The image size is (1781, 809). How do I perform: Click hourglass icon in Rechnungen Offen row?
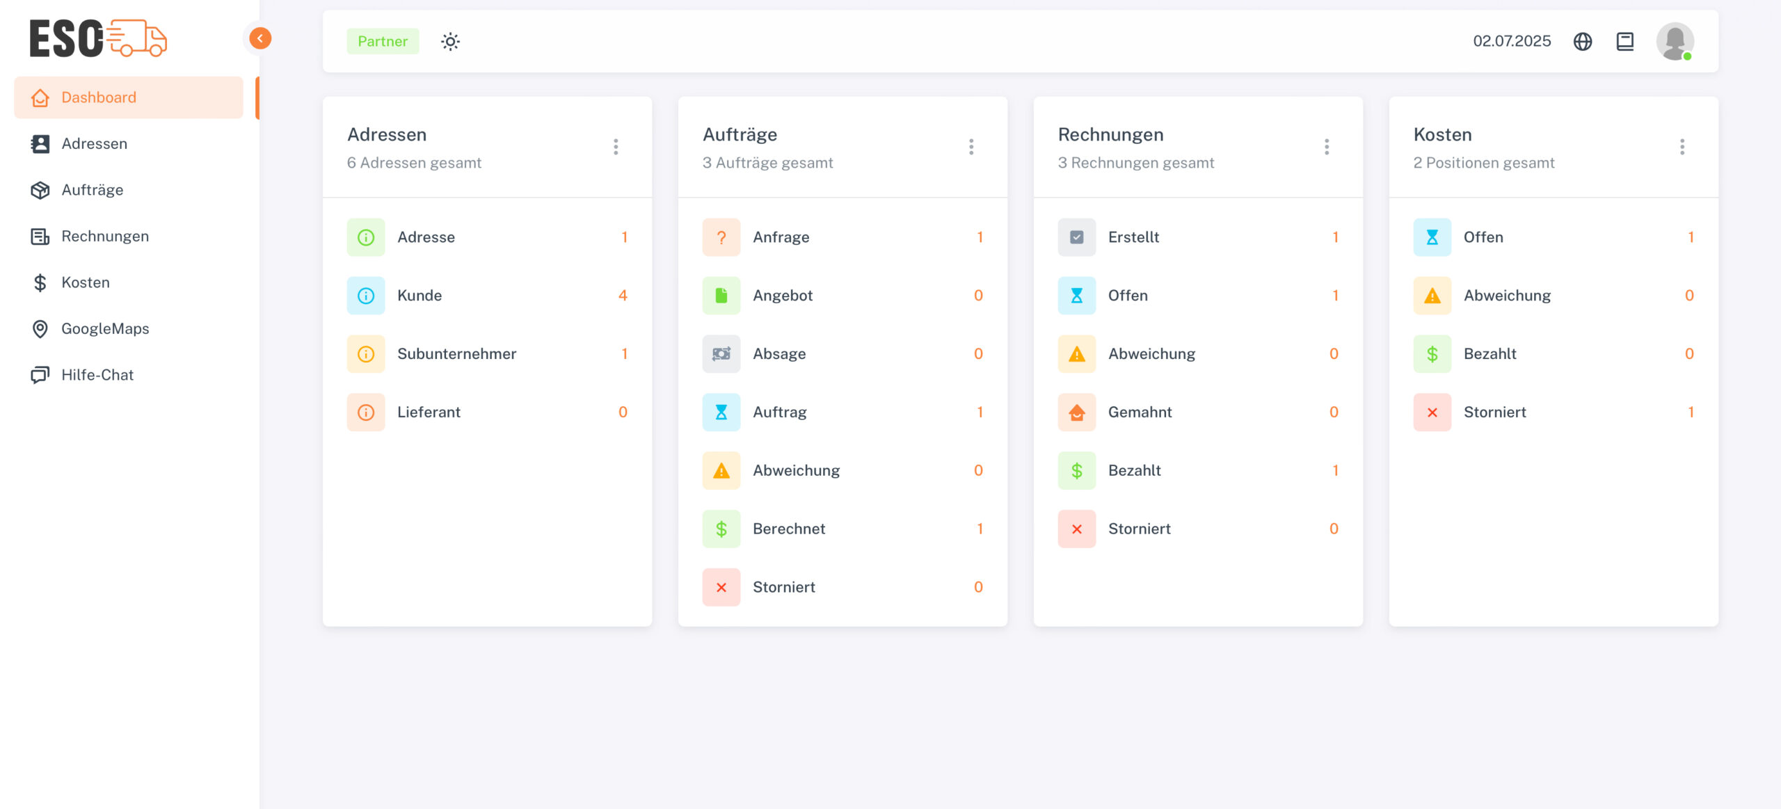click(x=1077, y=296)
